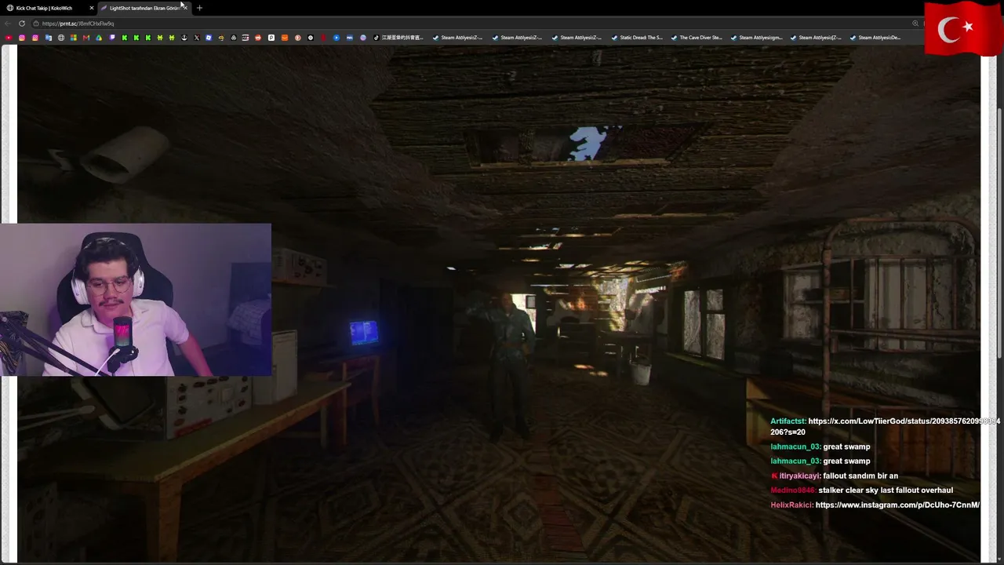Image resolution: width=1004 pixels, height=565 pixels.
Task: Reload the prnt.sc page
Action: pos(22,24)
